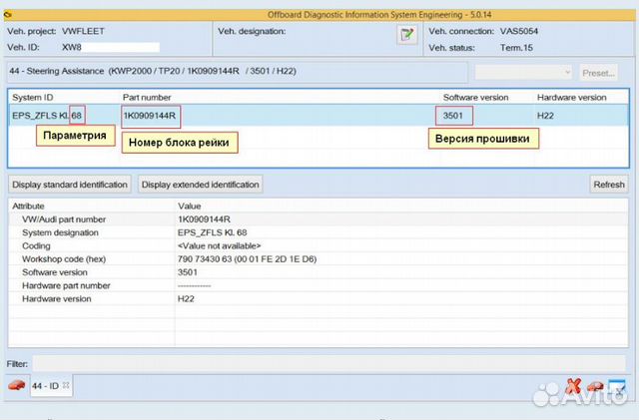Select the Workshop code (hex) row

(318, 259)
